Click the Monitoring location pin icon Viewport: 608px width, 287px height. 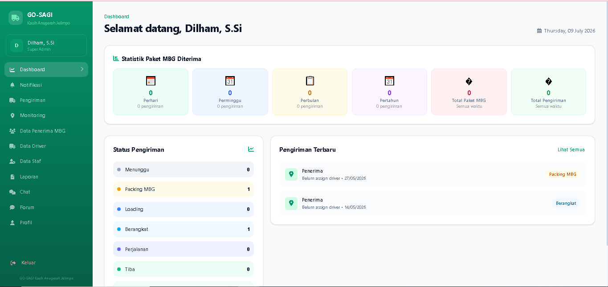[x=12, y=116]
